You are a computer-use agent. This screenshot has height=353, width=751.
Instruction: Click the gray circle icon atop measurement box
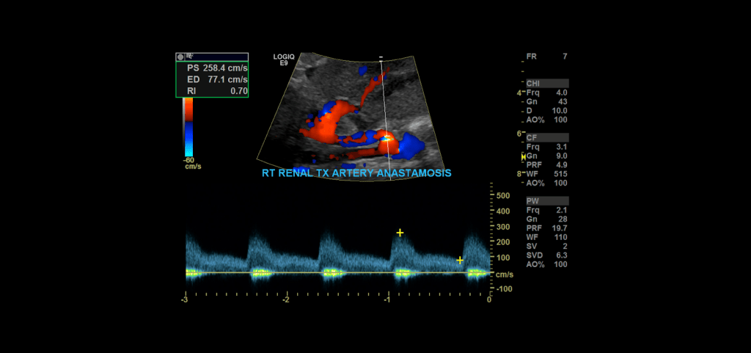180,56
